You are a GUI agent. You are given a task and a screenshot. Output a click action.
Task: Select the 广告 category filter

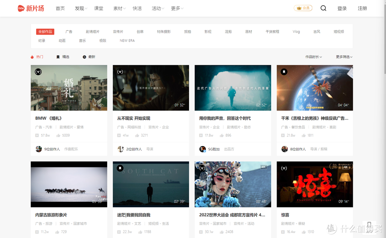[x=69, y=31]
